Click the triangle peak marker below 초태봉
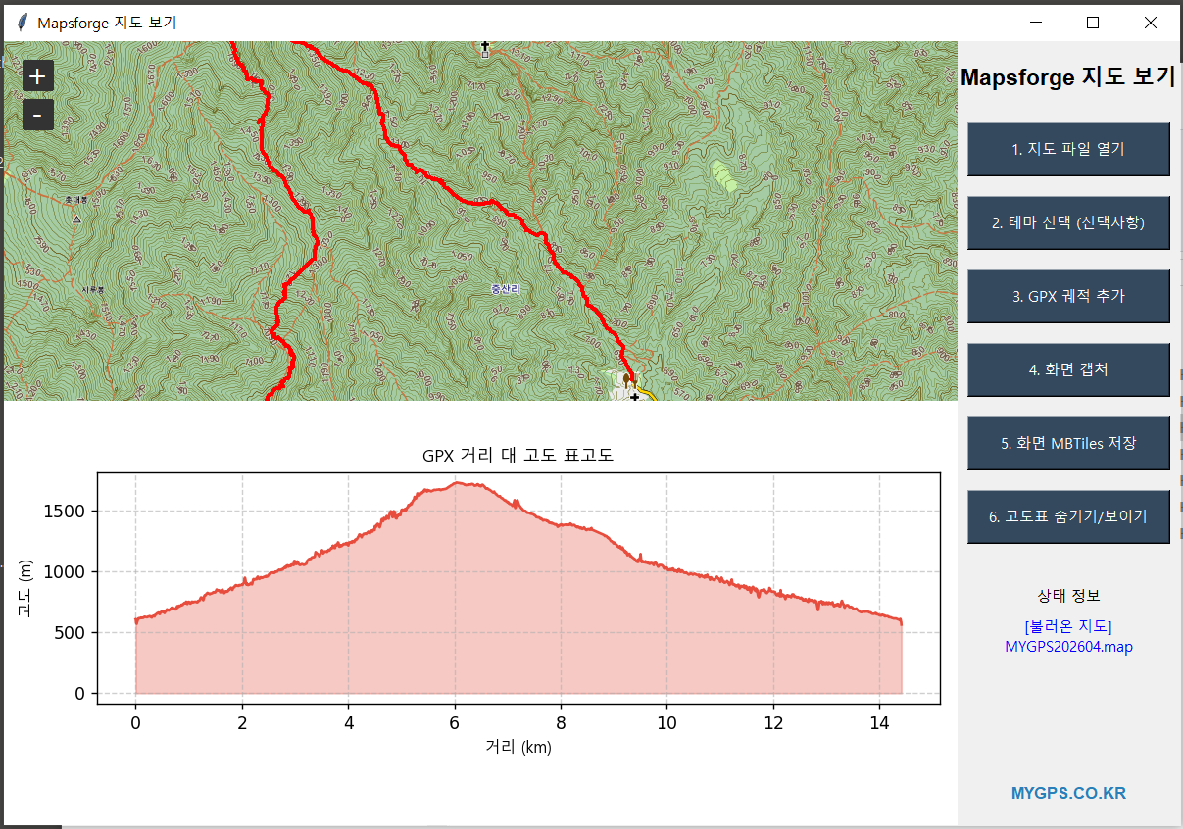The height and width of the screenshot is (829, 1183). pyautogui.click(x=76, y=219)
